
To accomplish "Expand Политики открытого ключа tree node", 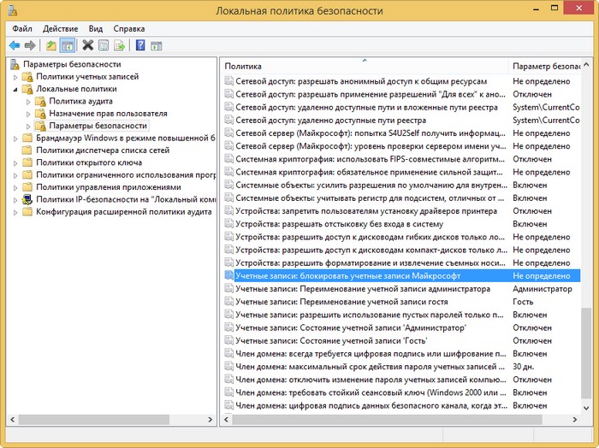I will point(15,162).
